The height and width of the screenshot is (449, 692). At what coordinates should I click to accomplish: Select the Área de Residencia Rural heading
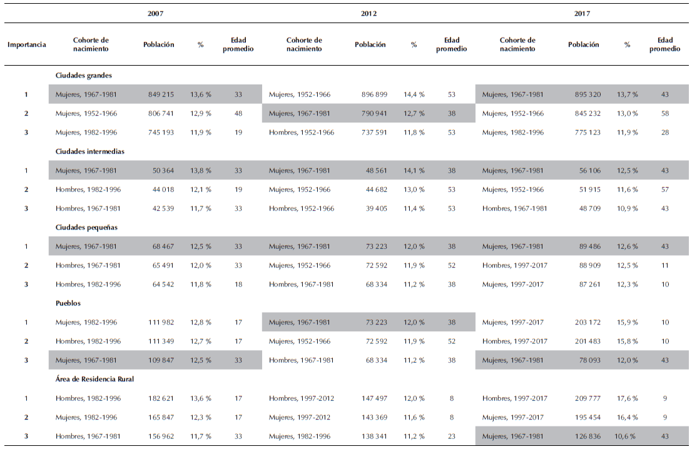94,380
